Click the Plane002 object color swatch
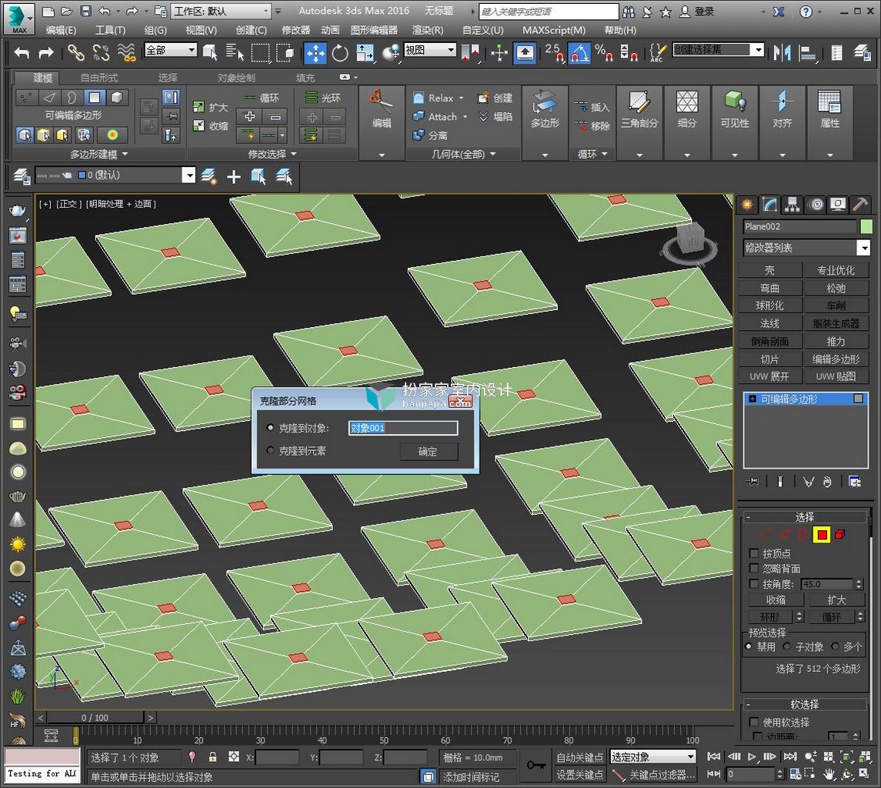The height and width of the screenshot is (788, 881). point(866,226)
